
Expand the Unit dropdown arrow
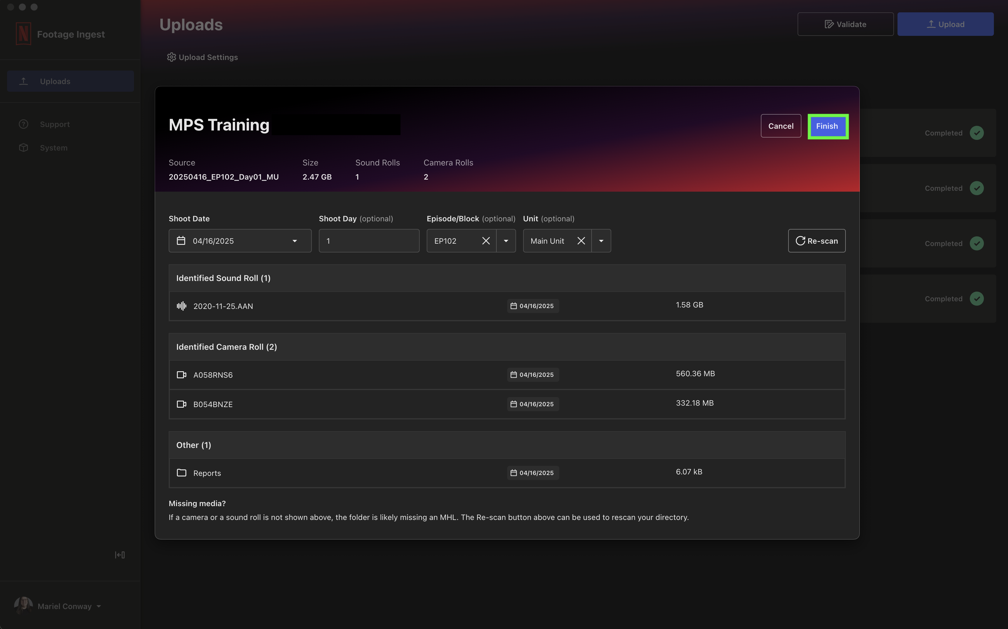(x=601, y=241)
